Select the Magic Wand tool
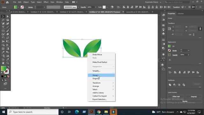Screen dimensions: 204x115 click(3, 20)
